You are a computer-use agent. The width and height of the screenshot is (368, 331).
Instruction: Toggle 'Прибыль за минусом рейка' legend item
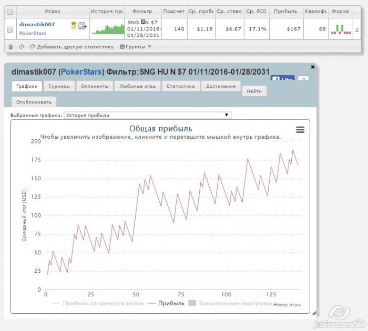pyautogui.click(x=98, y=303)
